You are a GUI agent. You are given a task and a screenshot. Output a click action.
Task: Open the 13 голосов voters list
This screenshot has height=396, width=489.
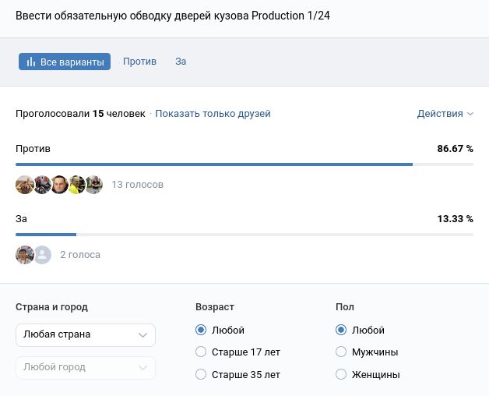coord(138,185)
